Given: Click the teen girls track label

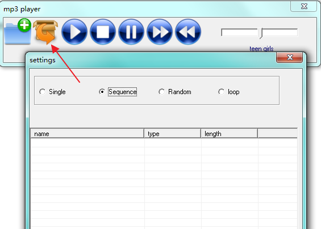Looking at the screenshot, I should (261, 49).
